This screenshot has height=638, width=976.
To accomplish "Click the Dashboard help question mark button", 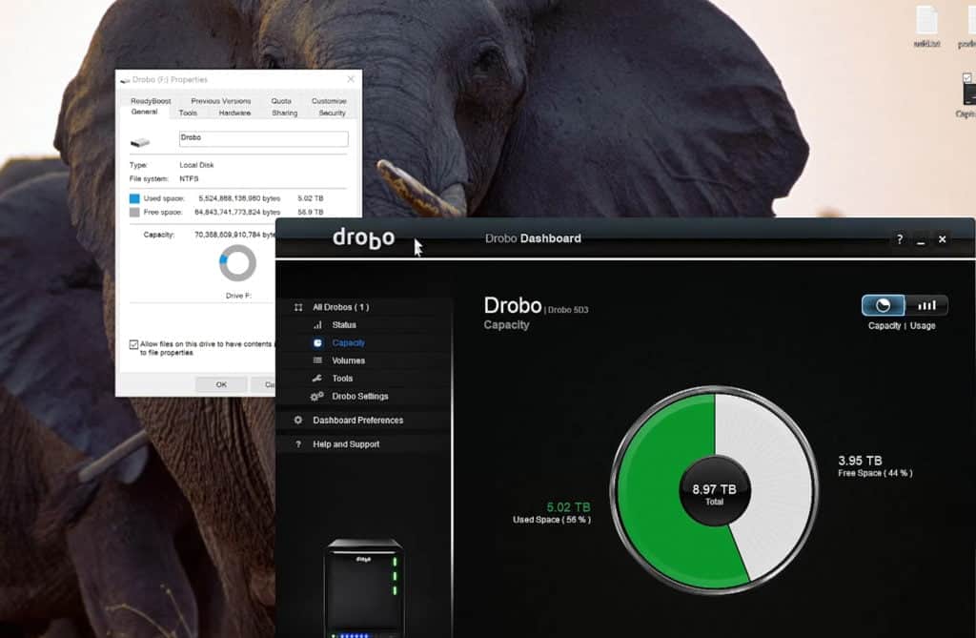I will coord(900,239).
